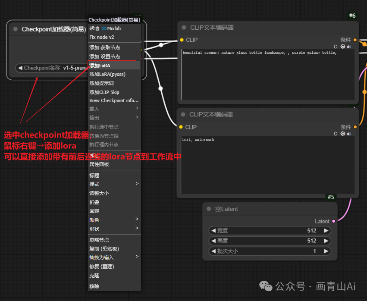Collapse the top CLIP文本编码器 node via its title dot

tap(184, 28)
